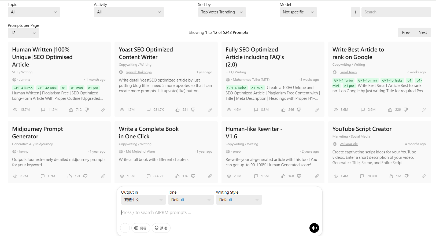436x236 pixels.
Task: Open the Writing Style dropdown
Action: coord(239,200)
